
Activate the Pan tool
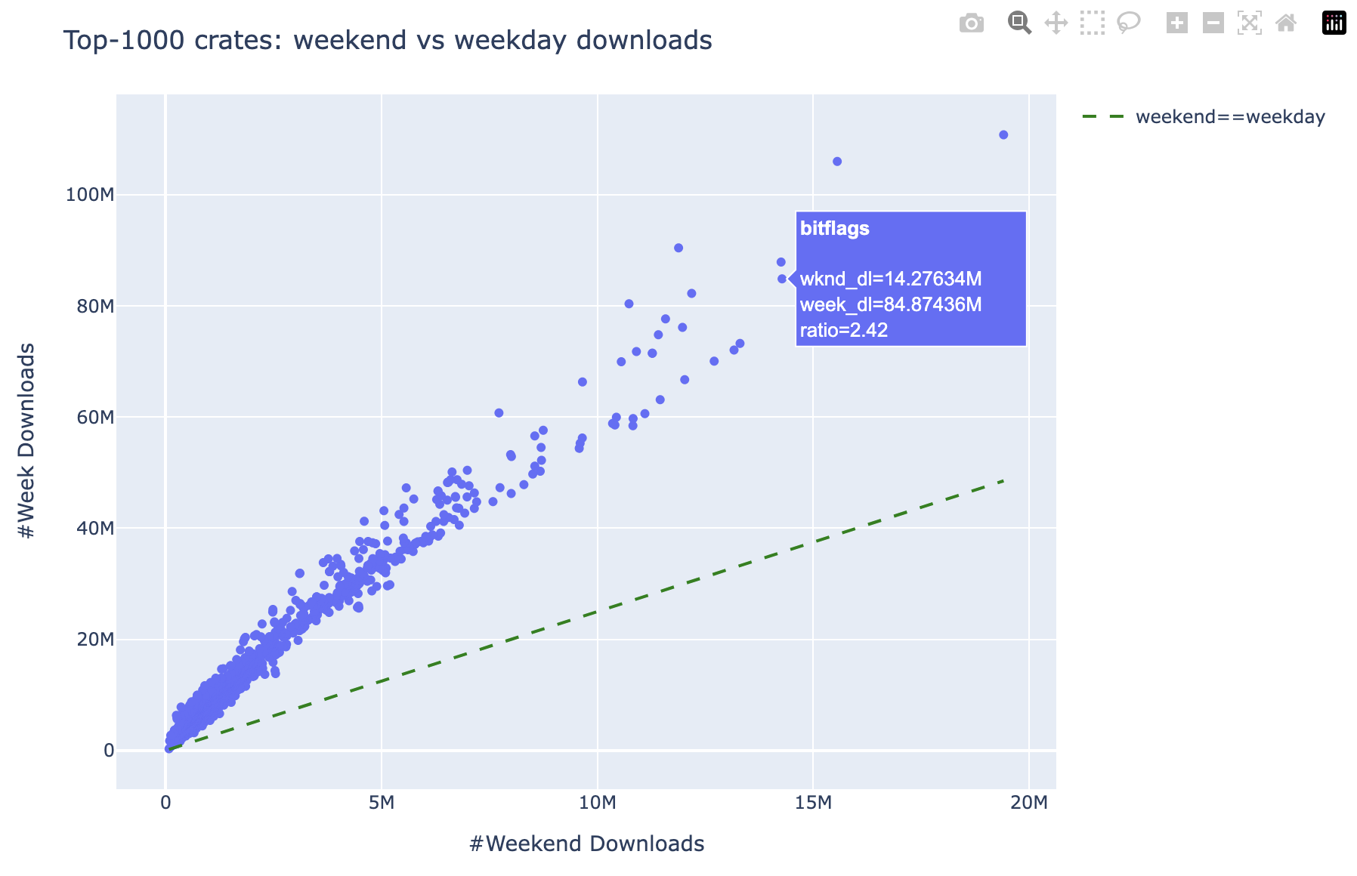point(1056,23)
